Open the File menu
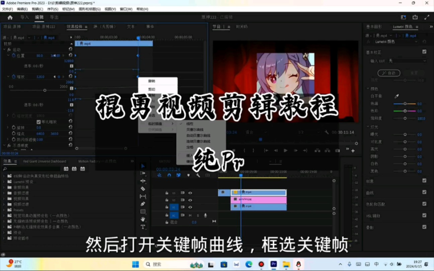This screenshot has height=271, width=434. point(7,9)
